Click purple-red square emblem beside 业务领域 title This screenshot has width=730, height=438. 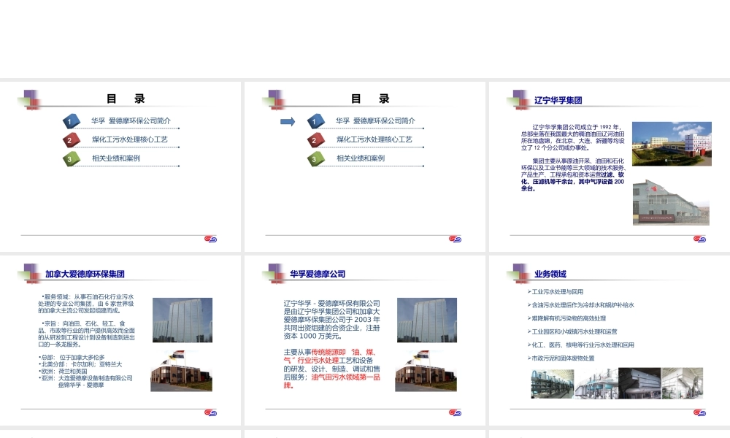[518, 274]
